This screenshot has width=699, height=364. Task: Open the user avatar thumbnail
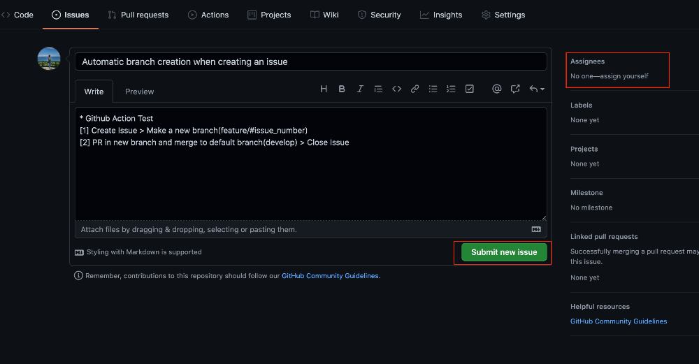[49, 59]
